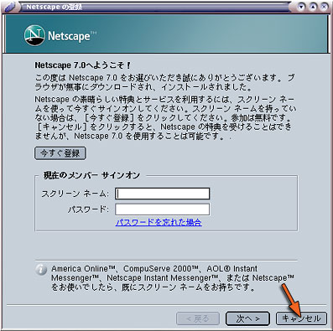Click the Netscape N logo icon
Viewport: 333px width, 331px height.
point(34,36)
